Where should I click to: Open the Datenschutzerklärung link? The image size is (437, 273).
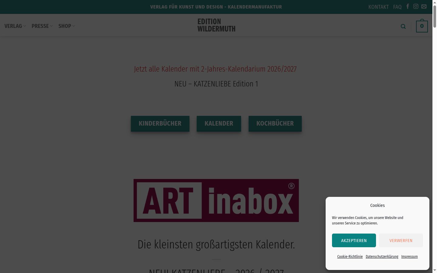(x=382, y=257)
